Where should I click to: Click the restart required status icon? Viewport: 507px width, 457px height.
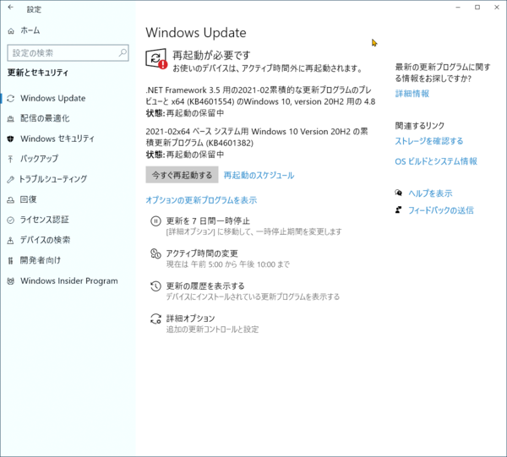tap(156, 59)
